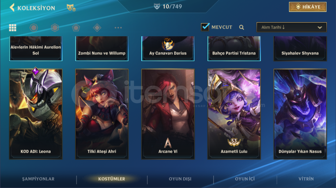Expand sort options with the chevron arrow
Image resolution: width=336 pixels, height=188 pixels.
coord(320,28)
